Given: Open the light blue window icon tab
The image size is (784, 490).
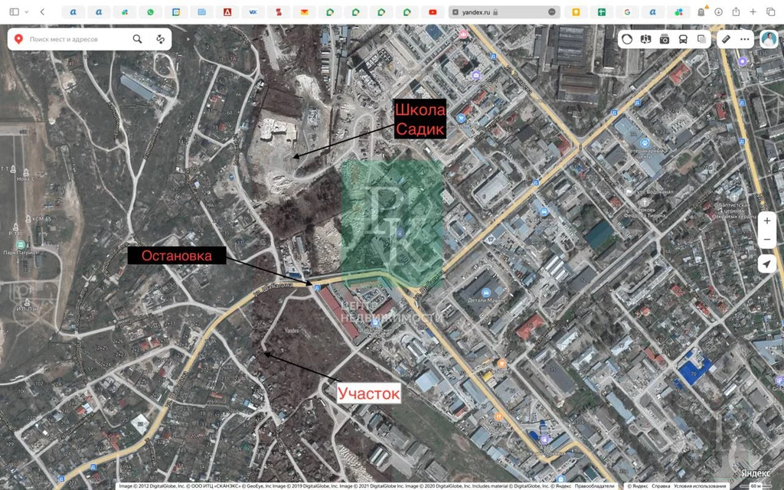Looking at the screenshot, I should pos(202,12).
